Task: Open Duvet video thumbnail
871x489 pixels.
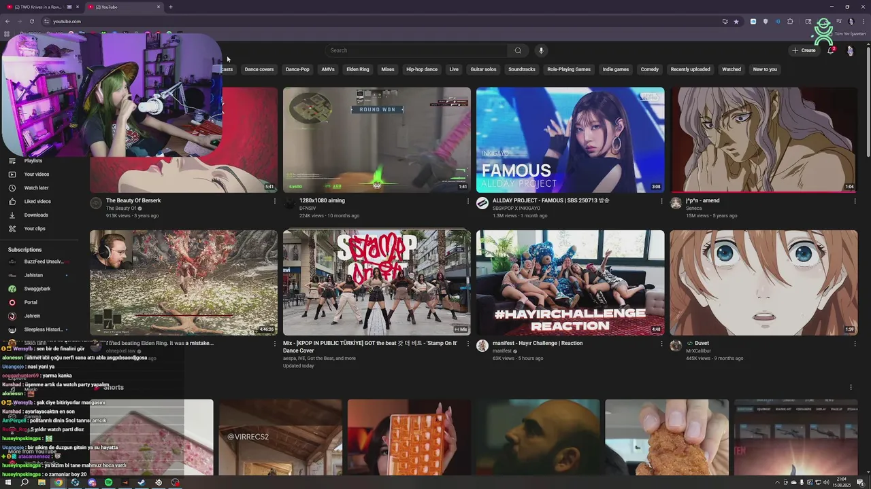Action: (x=763, y=283)
